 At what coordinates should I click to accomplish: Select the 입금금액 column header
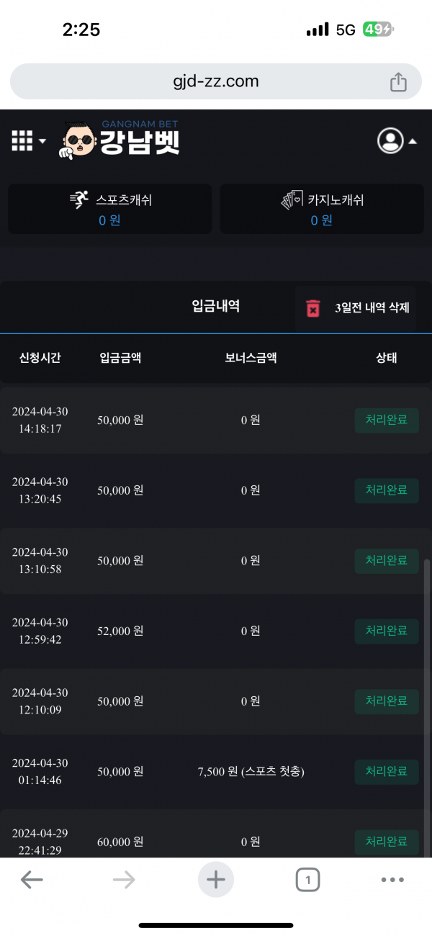click(x=120, y=358)
